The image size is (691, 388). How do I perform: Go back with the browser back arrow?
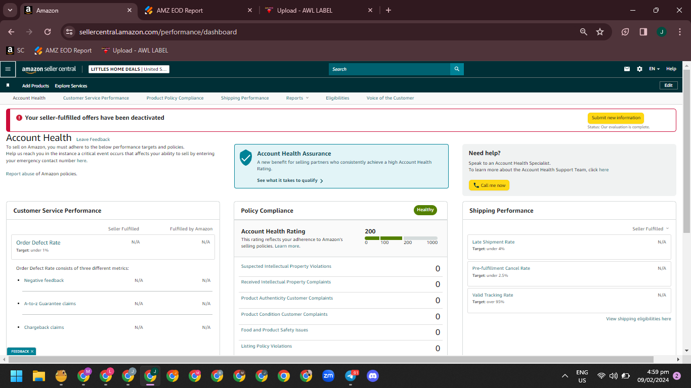tap(11, 32)
